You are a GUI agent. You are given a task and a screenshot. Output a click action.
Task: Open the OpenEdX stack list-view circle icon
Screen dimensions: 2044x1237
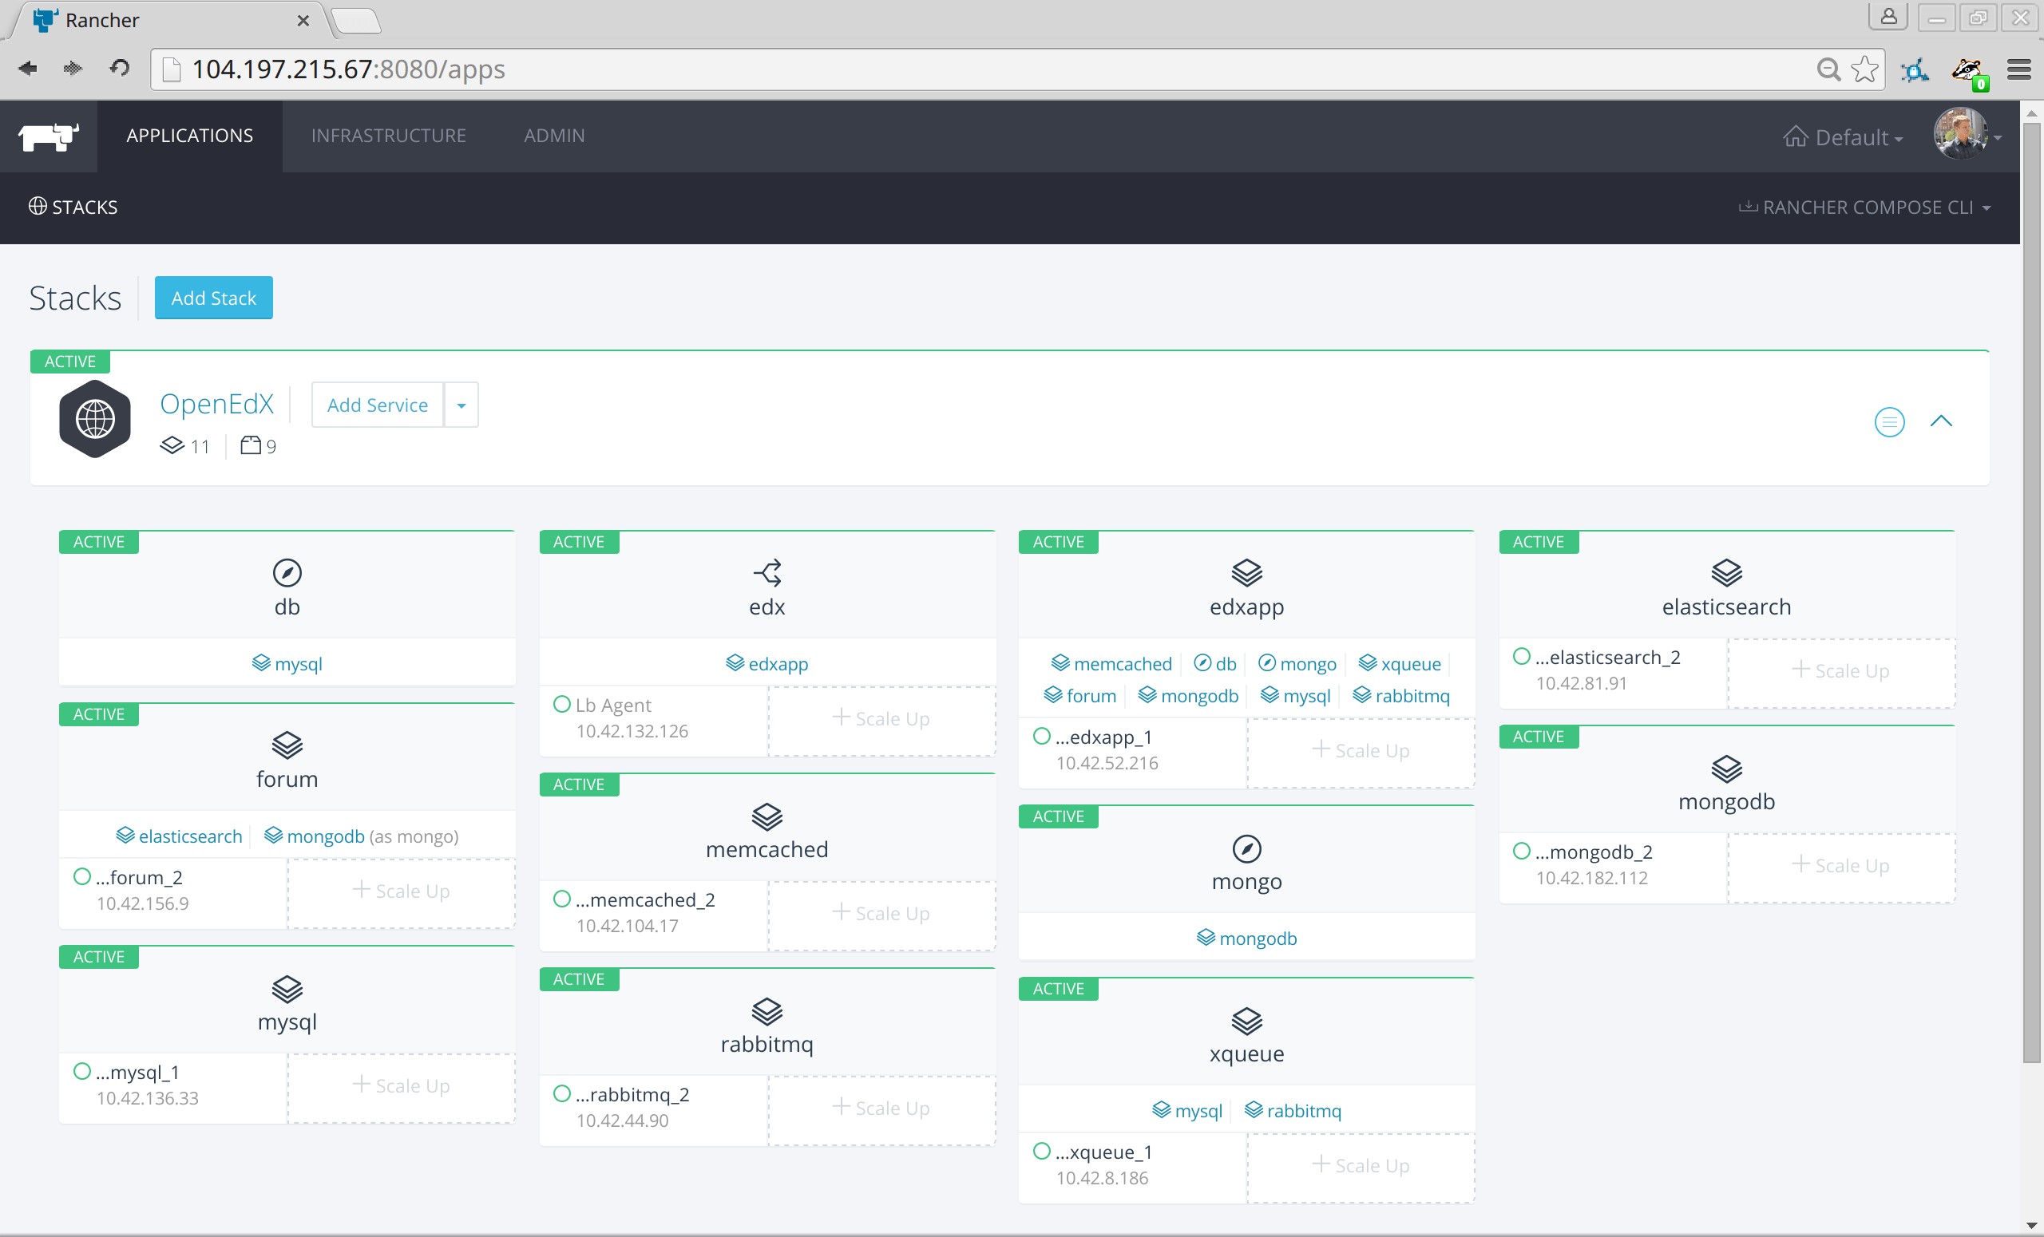1889,422
